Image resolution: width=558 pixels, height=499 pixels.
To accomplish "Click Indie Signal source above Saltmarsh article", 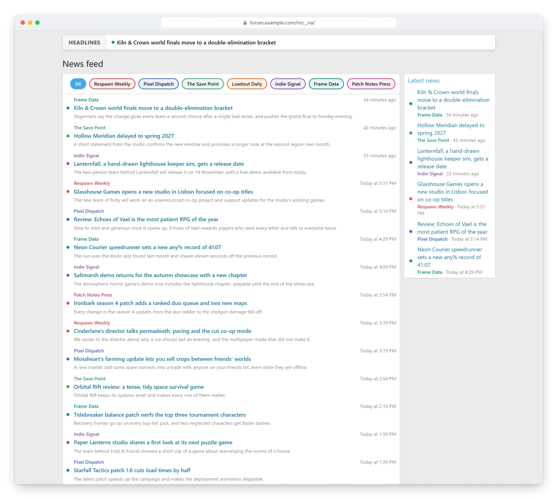I will coord(86,267).
